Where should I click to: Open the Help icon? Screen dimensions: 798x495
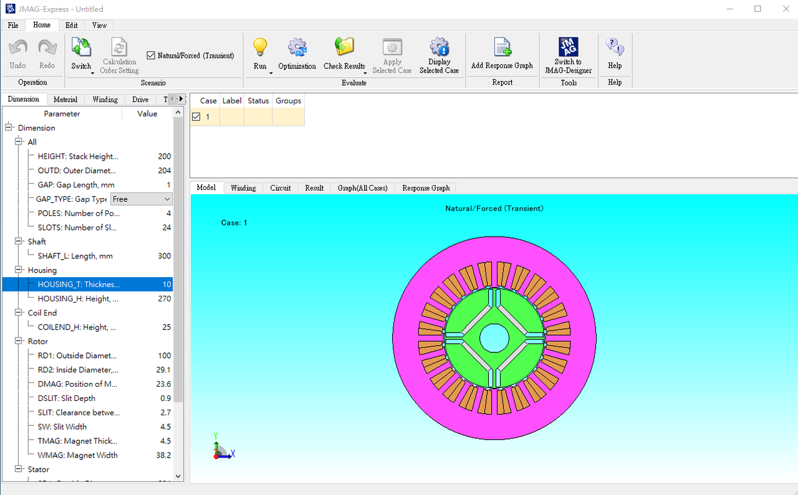click(x=615, y=48)
